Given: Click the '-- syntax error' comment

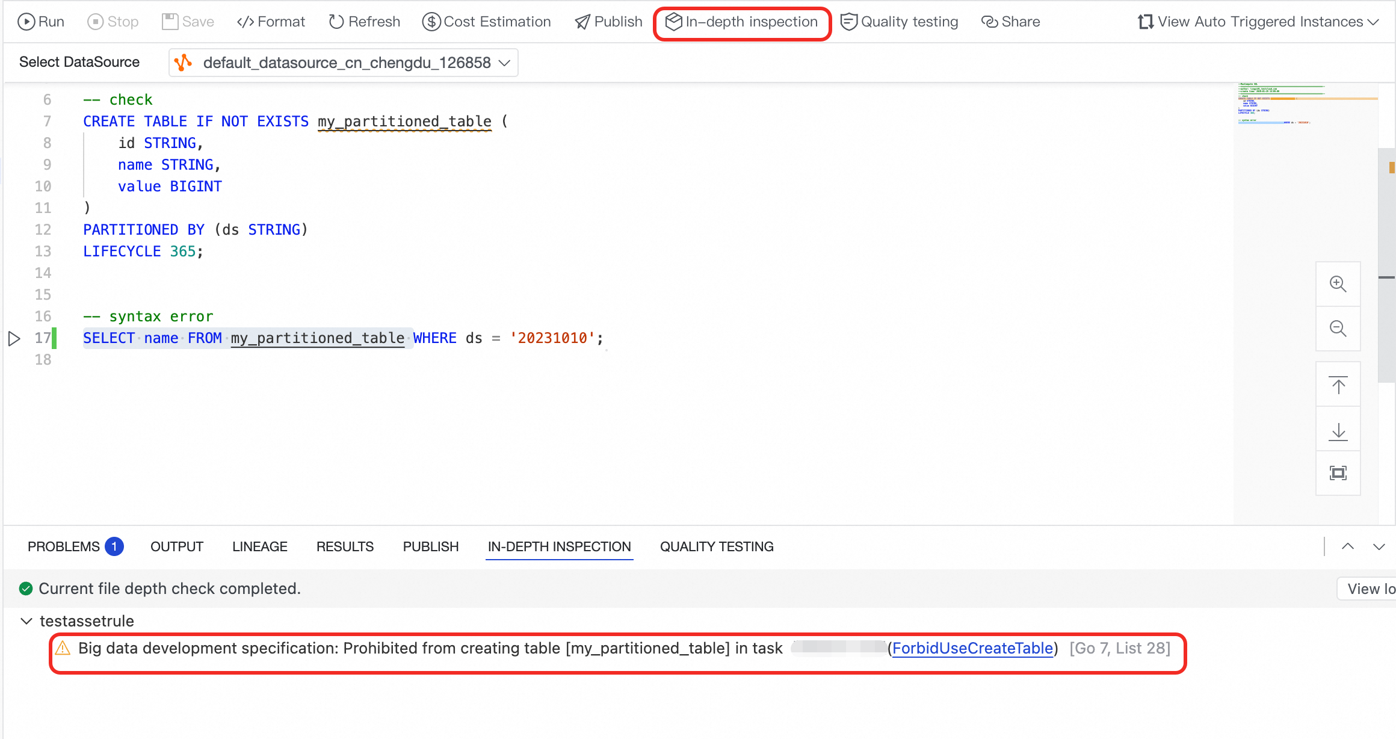Looking at the screenshot, I should 148,317.
